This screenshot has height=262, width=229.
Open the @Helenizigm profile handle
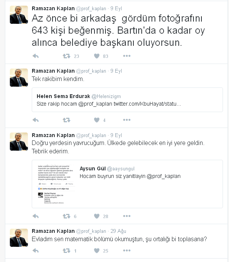(106, 97)
